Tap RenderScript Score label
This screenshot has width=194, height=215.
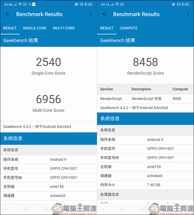click(x=145, y=73)
